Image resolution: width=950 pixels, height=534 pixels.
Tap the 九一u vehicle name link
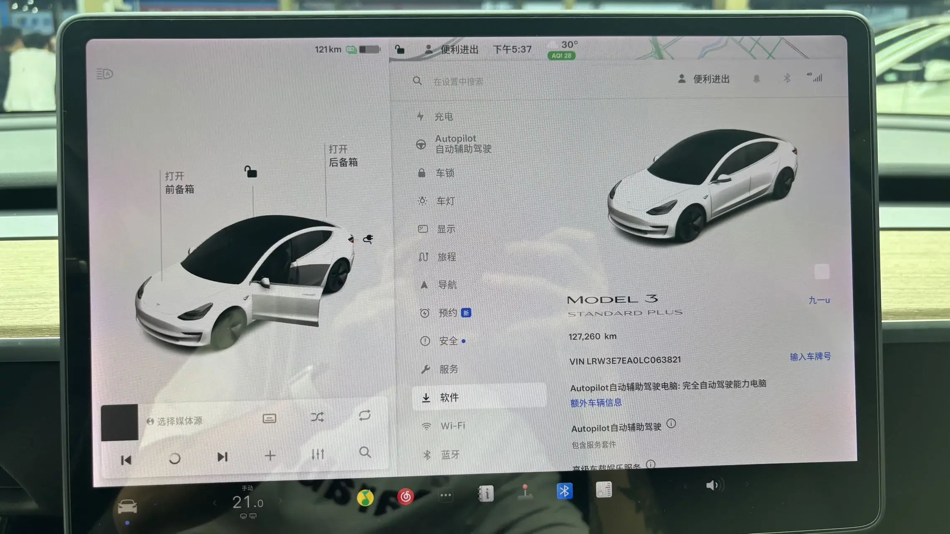pos(819,300)
